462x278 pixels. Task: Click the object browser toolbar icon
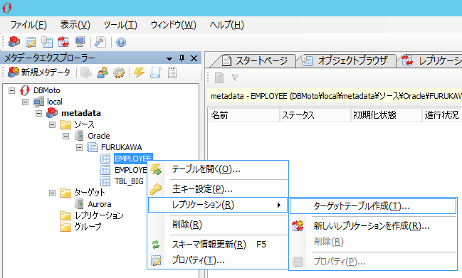(47, 42)
